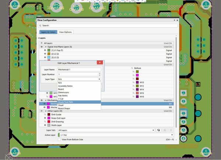221x160 pixels.
Task: Choose Fab Notes layer type
Action: (79, 96)
